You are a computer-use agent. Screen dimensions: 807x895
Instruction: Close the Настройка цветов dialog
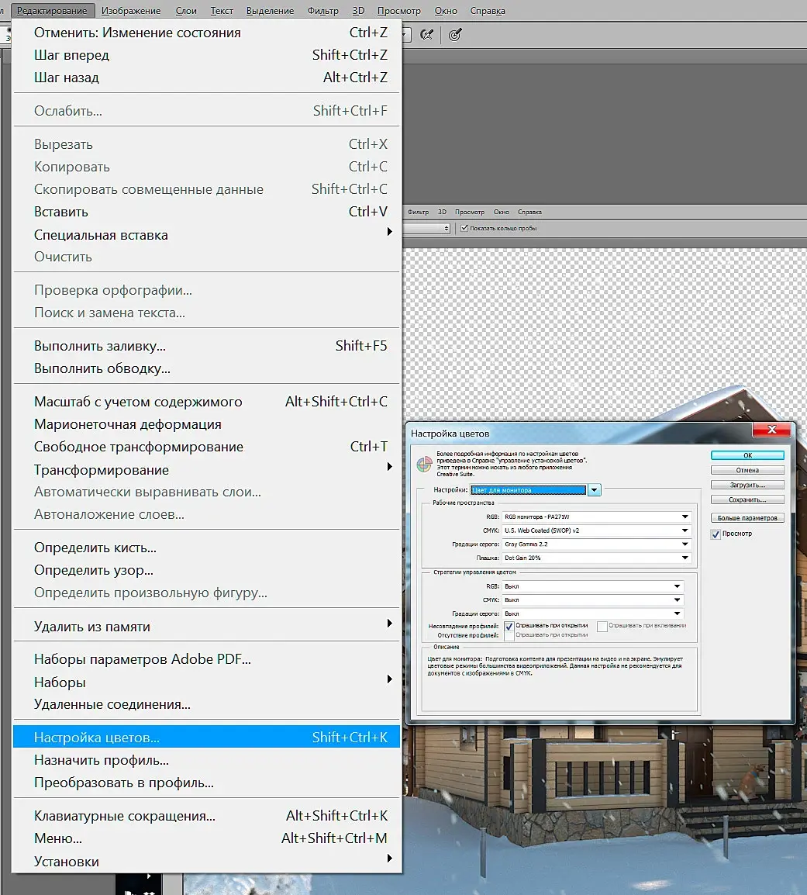click(771, 430)
